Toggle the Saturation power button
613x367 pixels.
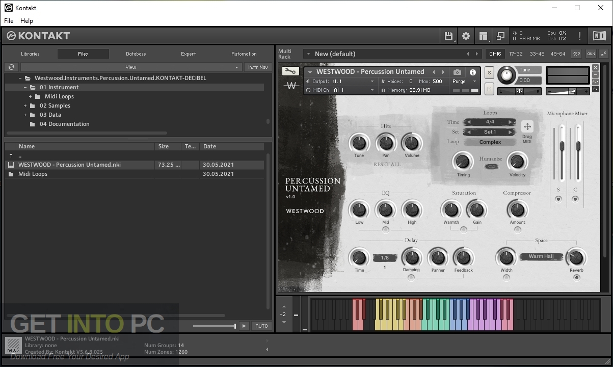click(x=463, y=230)
